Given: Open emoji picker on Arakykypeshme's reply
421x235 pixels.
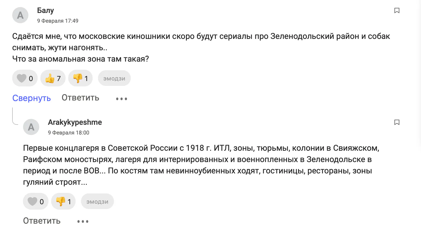Looking at the screenshot, I should click(x=97, y=202).
